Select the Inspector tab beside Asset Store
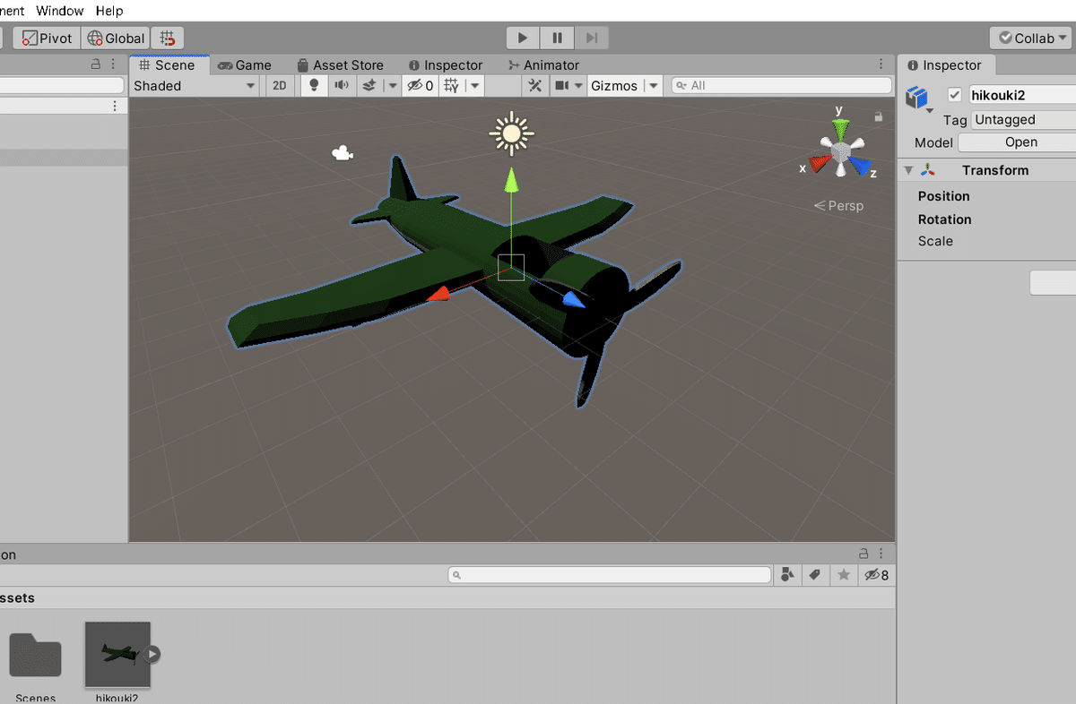 (445, 64)
